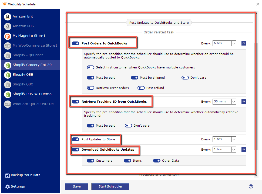Click the vertical scrollbar thumb

(x=256, y=97)
